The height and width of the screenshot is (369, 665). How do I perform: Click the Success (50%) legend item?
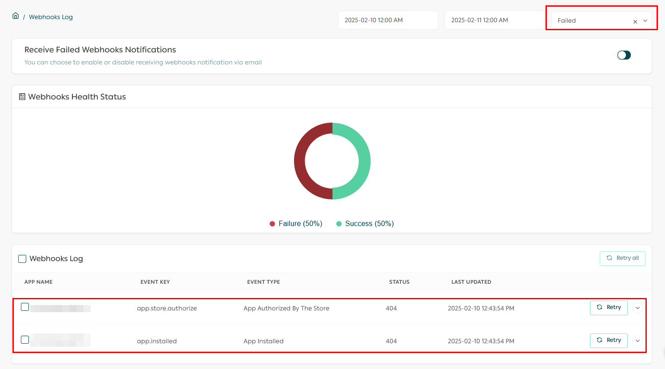coord(365,224)
